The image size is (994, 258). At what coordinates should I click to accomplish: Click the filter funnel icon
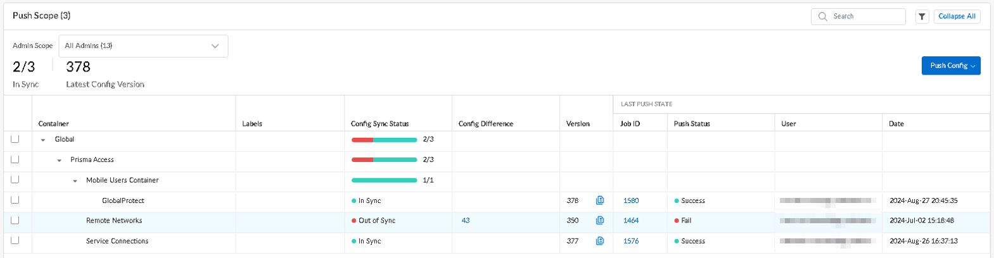[922, 16]
